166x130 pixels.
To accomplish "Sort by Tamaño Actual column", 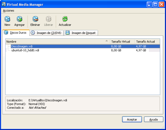I will 147,42.
